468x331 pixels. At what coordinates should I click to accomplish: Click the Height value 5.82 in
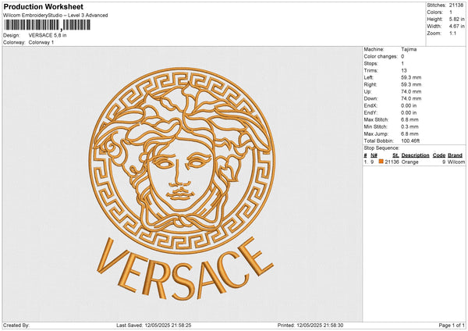456,19
